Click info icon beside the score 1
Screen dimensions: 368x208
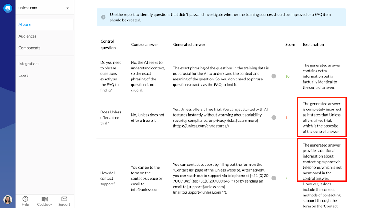(x=274, y=117)
